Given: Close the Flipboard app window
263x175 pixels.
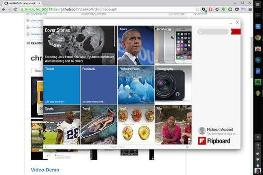Looking at the screenshot, I should pyautogui.click(x=237, y=23).
